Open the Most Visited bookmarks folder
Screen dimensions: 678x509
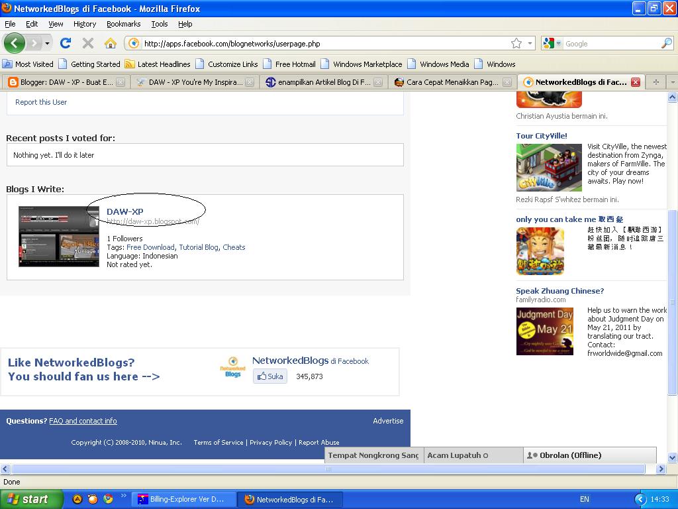point(28,64)
